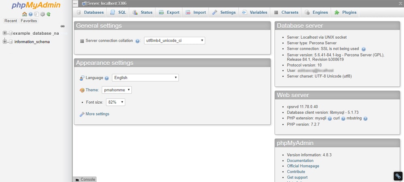This screenshot has height=182, width=404.
Task: Click example_database database cylinder icon
Action: click(x=11, y=33)
